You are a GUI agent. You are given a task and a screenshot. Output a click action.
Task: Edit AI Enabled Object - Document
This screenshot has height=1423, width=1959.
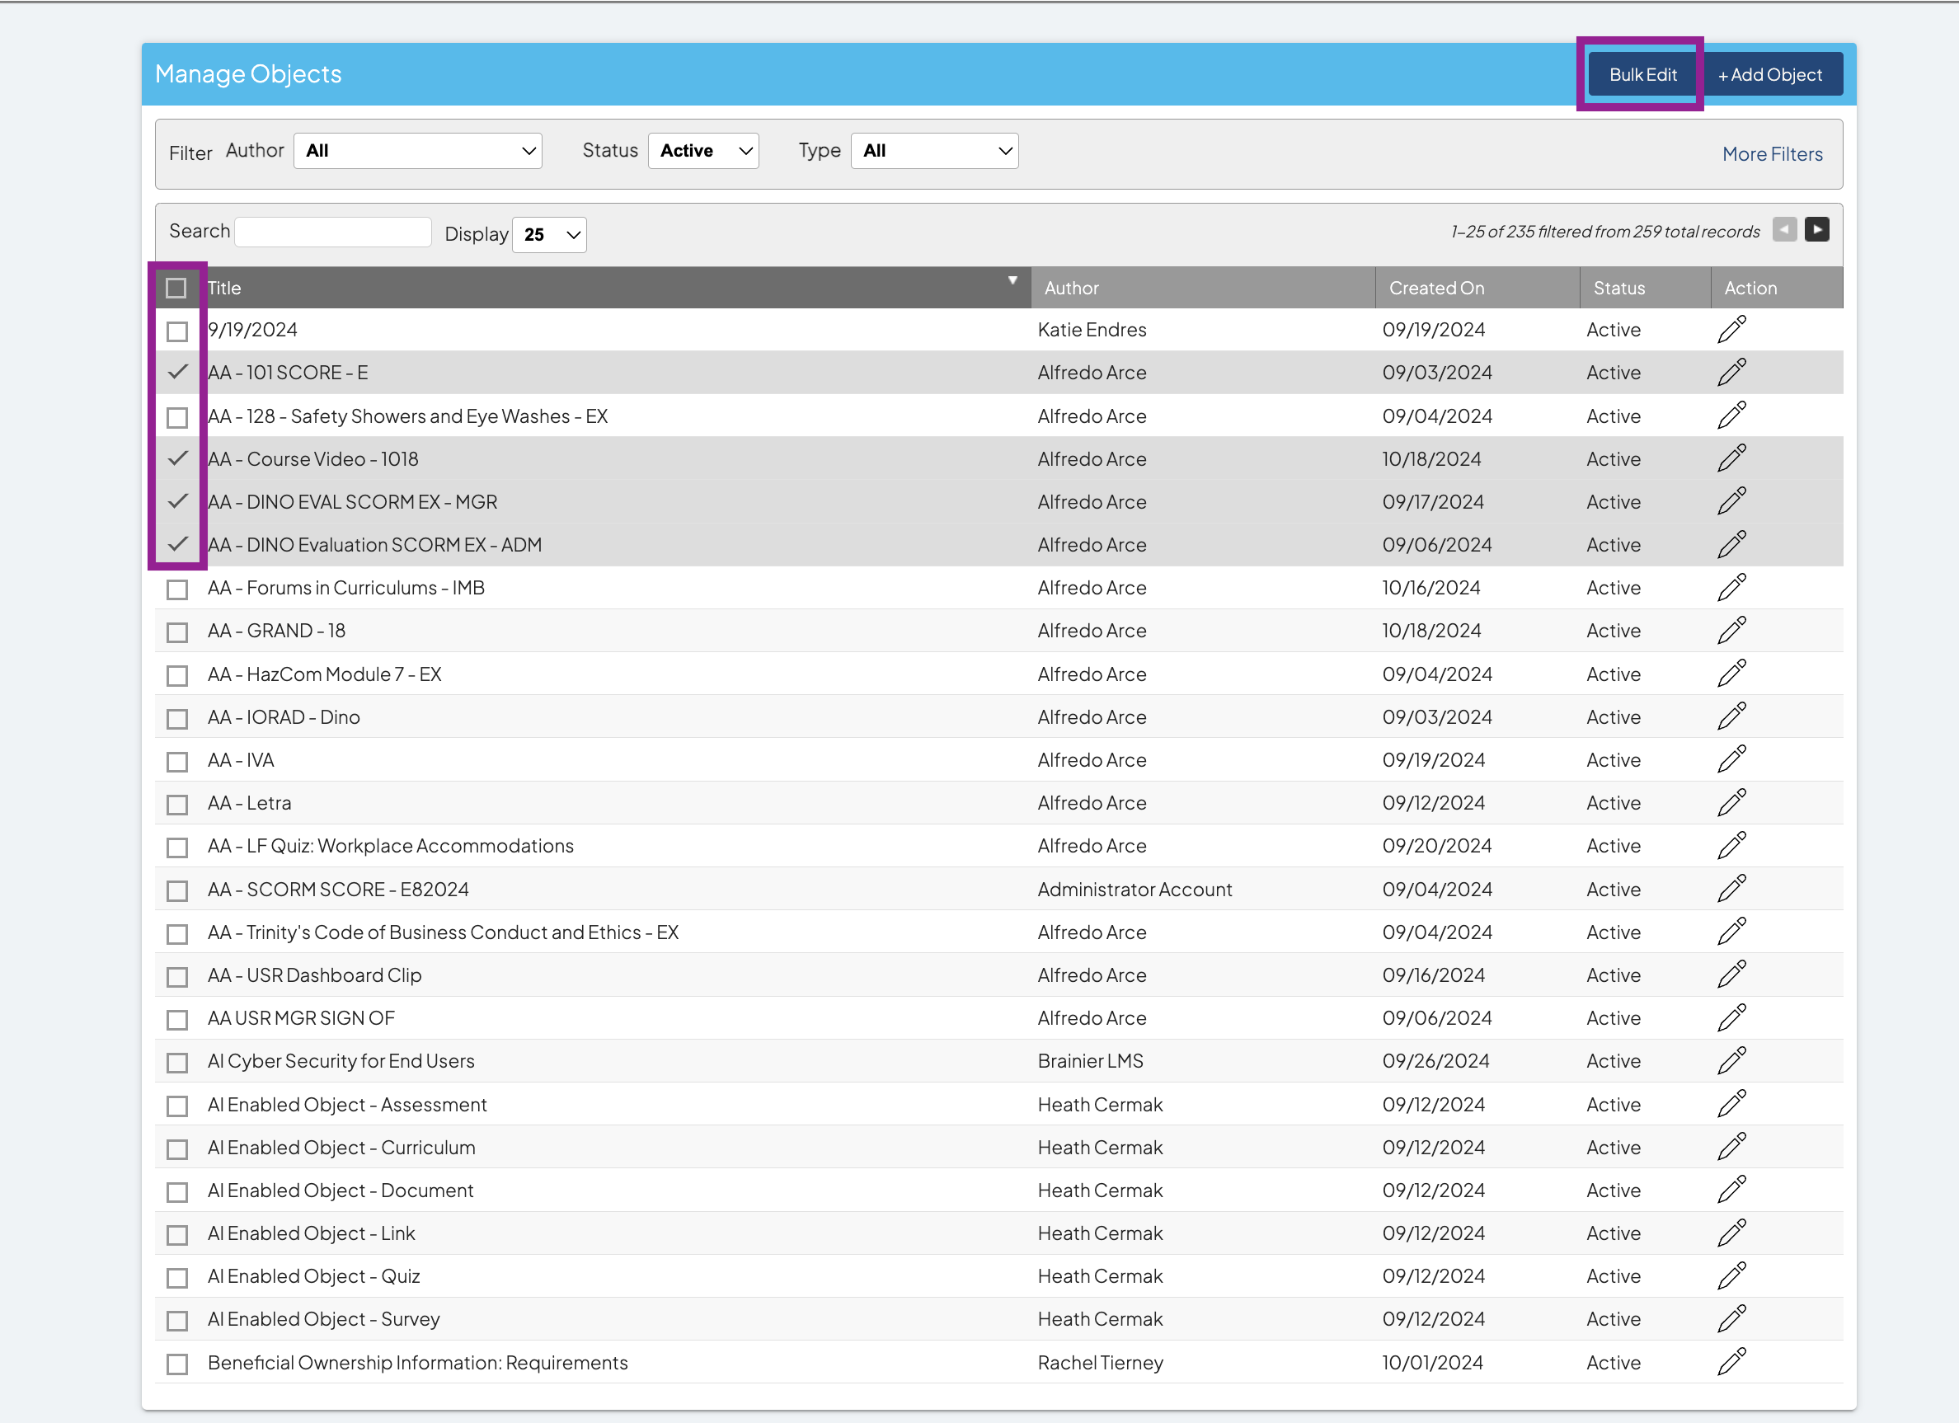click(x=1731, y=1191)
